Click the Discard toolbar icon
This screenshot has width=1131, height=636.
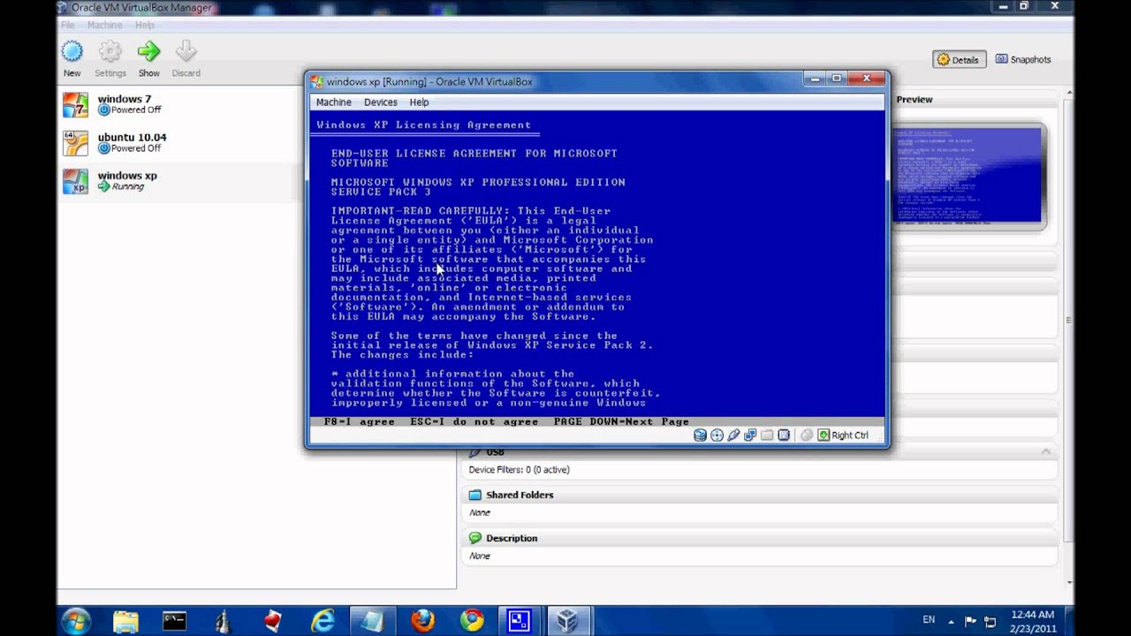[x=186, y=51]
